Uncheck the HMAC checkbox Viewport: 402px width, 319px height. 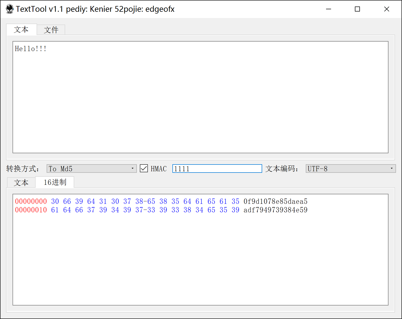144,169
